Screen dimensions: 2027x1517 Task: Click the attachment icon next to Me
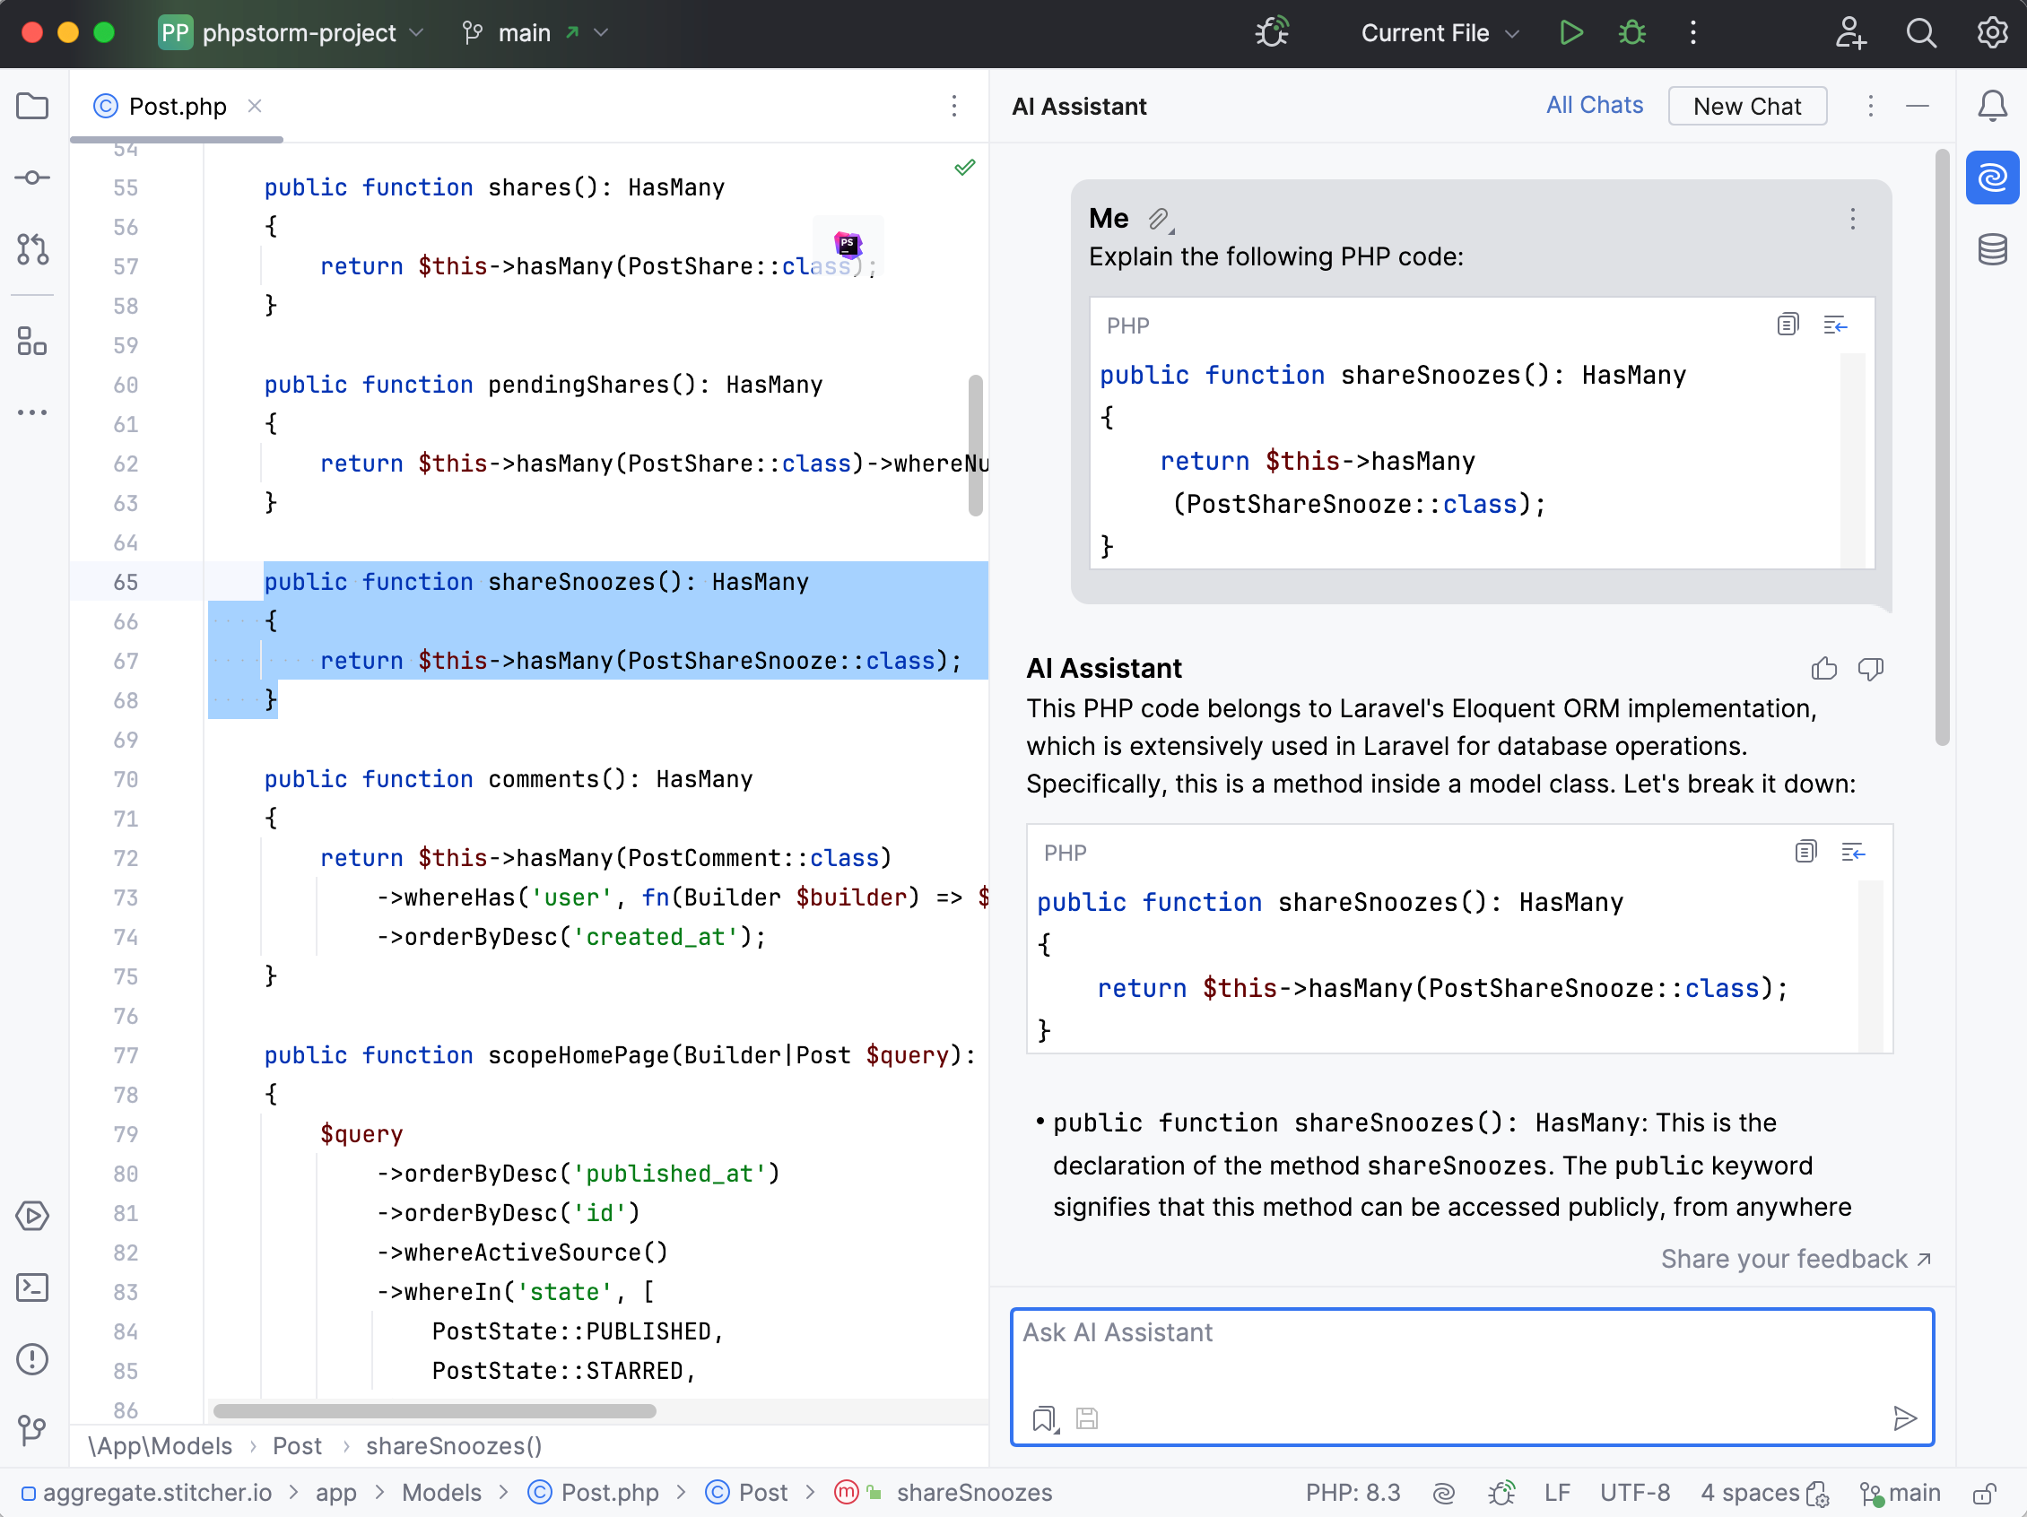coord(1160,219)
